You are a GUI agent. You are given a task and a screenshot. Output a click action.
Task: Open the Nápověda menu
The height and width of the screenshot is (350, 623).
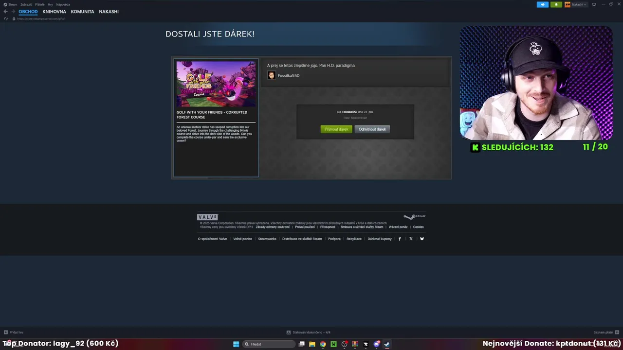click(63, 4)
